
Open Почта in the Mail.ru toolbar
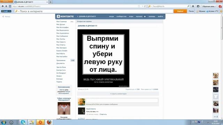click(x=191, y=11)
